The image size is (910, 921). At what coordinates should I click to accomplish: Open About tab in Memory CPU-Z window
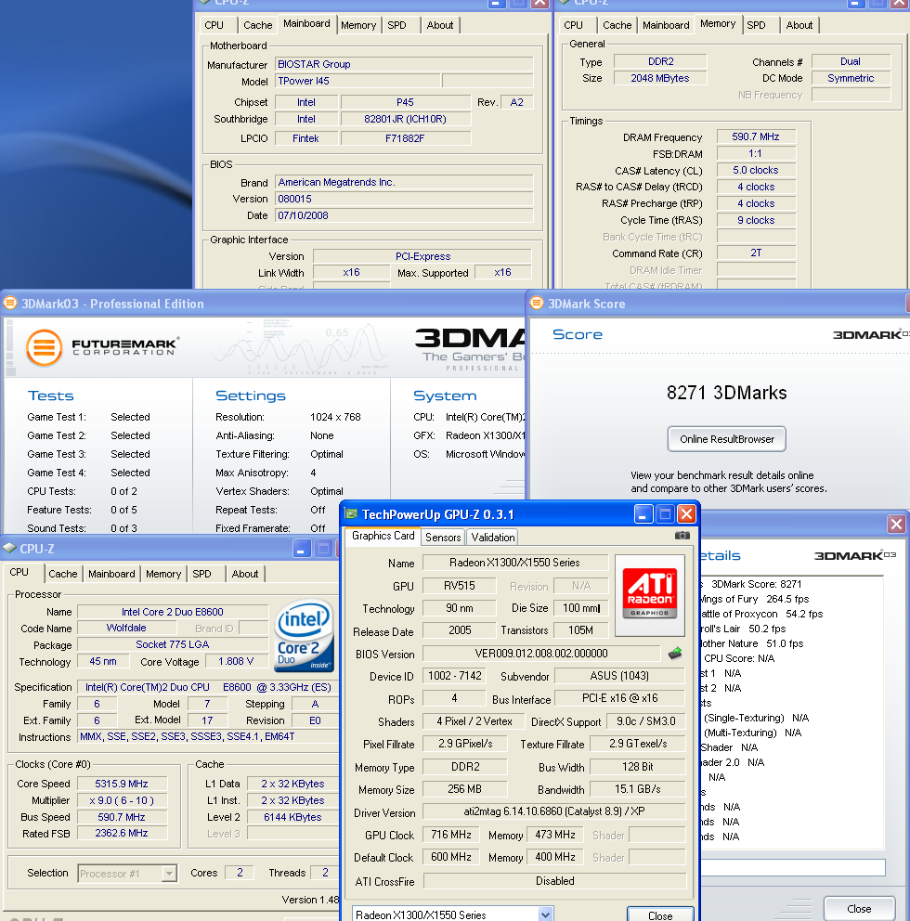point(799,25)
